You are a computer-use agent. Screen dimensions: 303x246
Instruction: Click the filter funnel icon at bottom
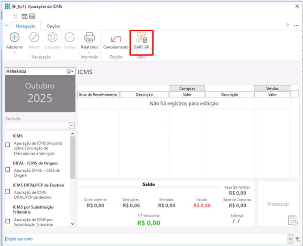coord(298,239)
